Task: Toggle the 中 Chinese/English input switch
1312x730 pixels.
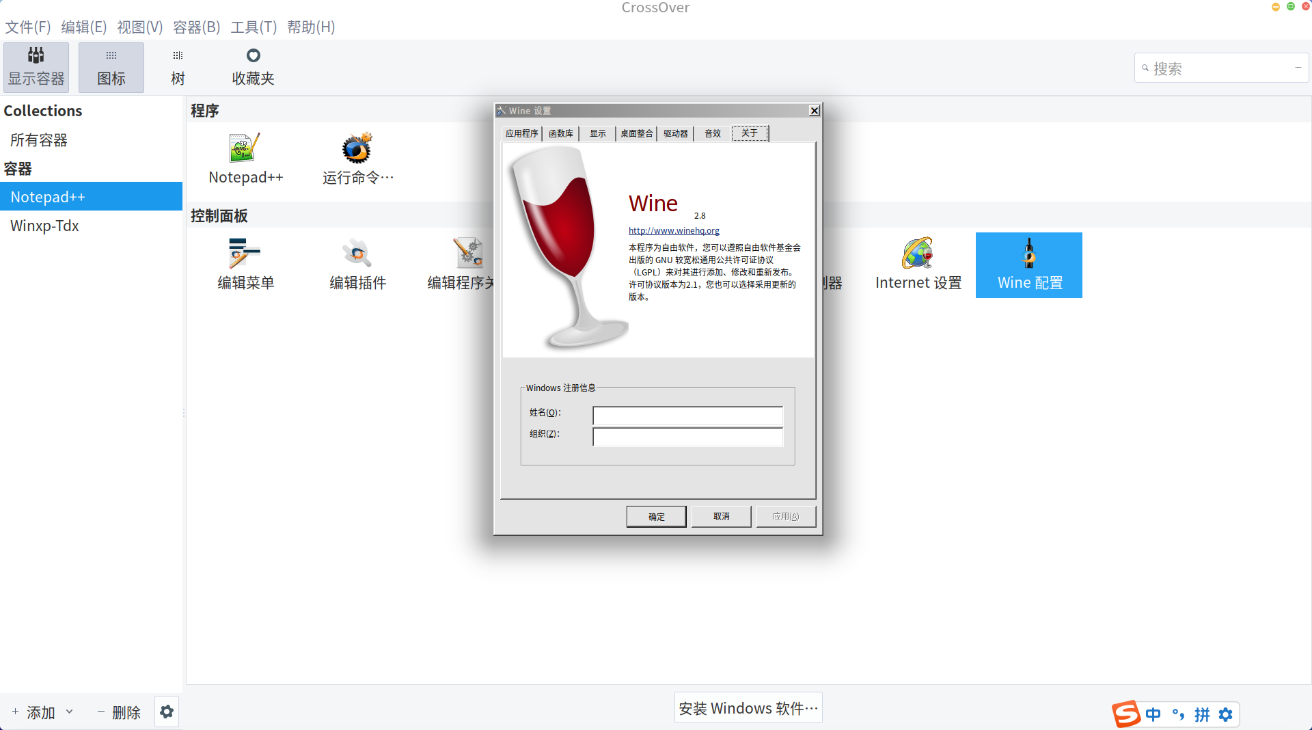Action: tap(1153, 714)
